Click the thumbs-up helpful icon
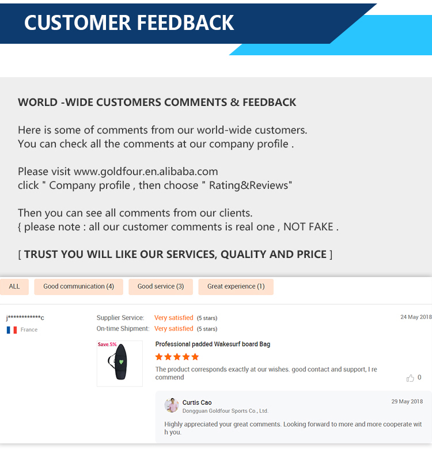 coord(410,378)
